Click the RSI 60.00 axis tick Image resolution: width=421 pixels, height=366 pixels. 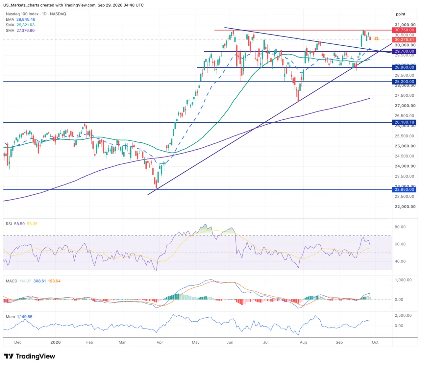(x=400, y=244)
